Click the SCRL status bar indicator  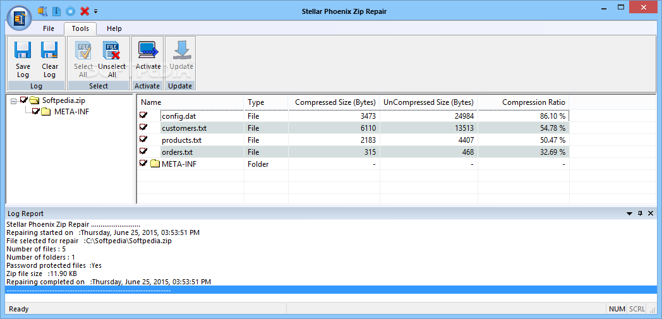click(x=637, y=309)
